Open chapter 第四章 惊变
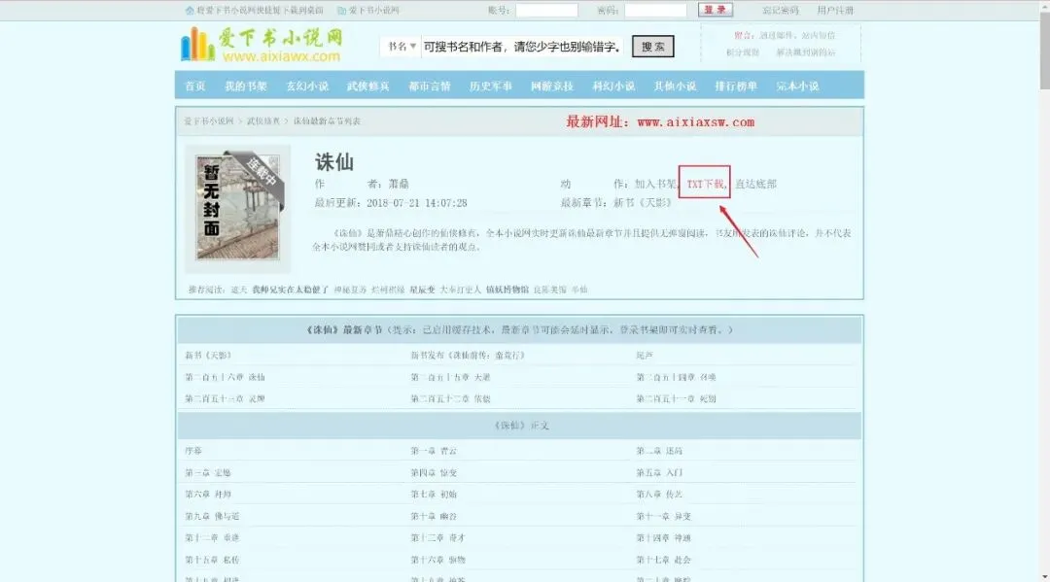The height and width of the screenshot is (582, 1050). [x=434, y=473]
